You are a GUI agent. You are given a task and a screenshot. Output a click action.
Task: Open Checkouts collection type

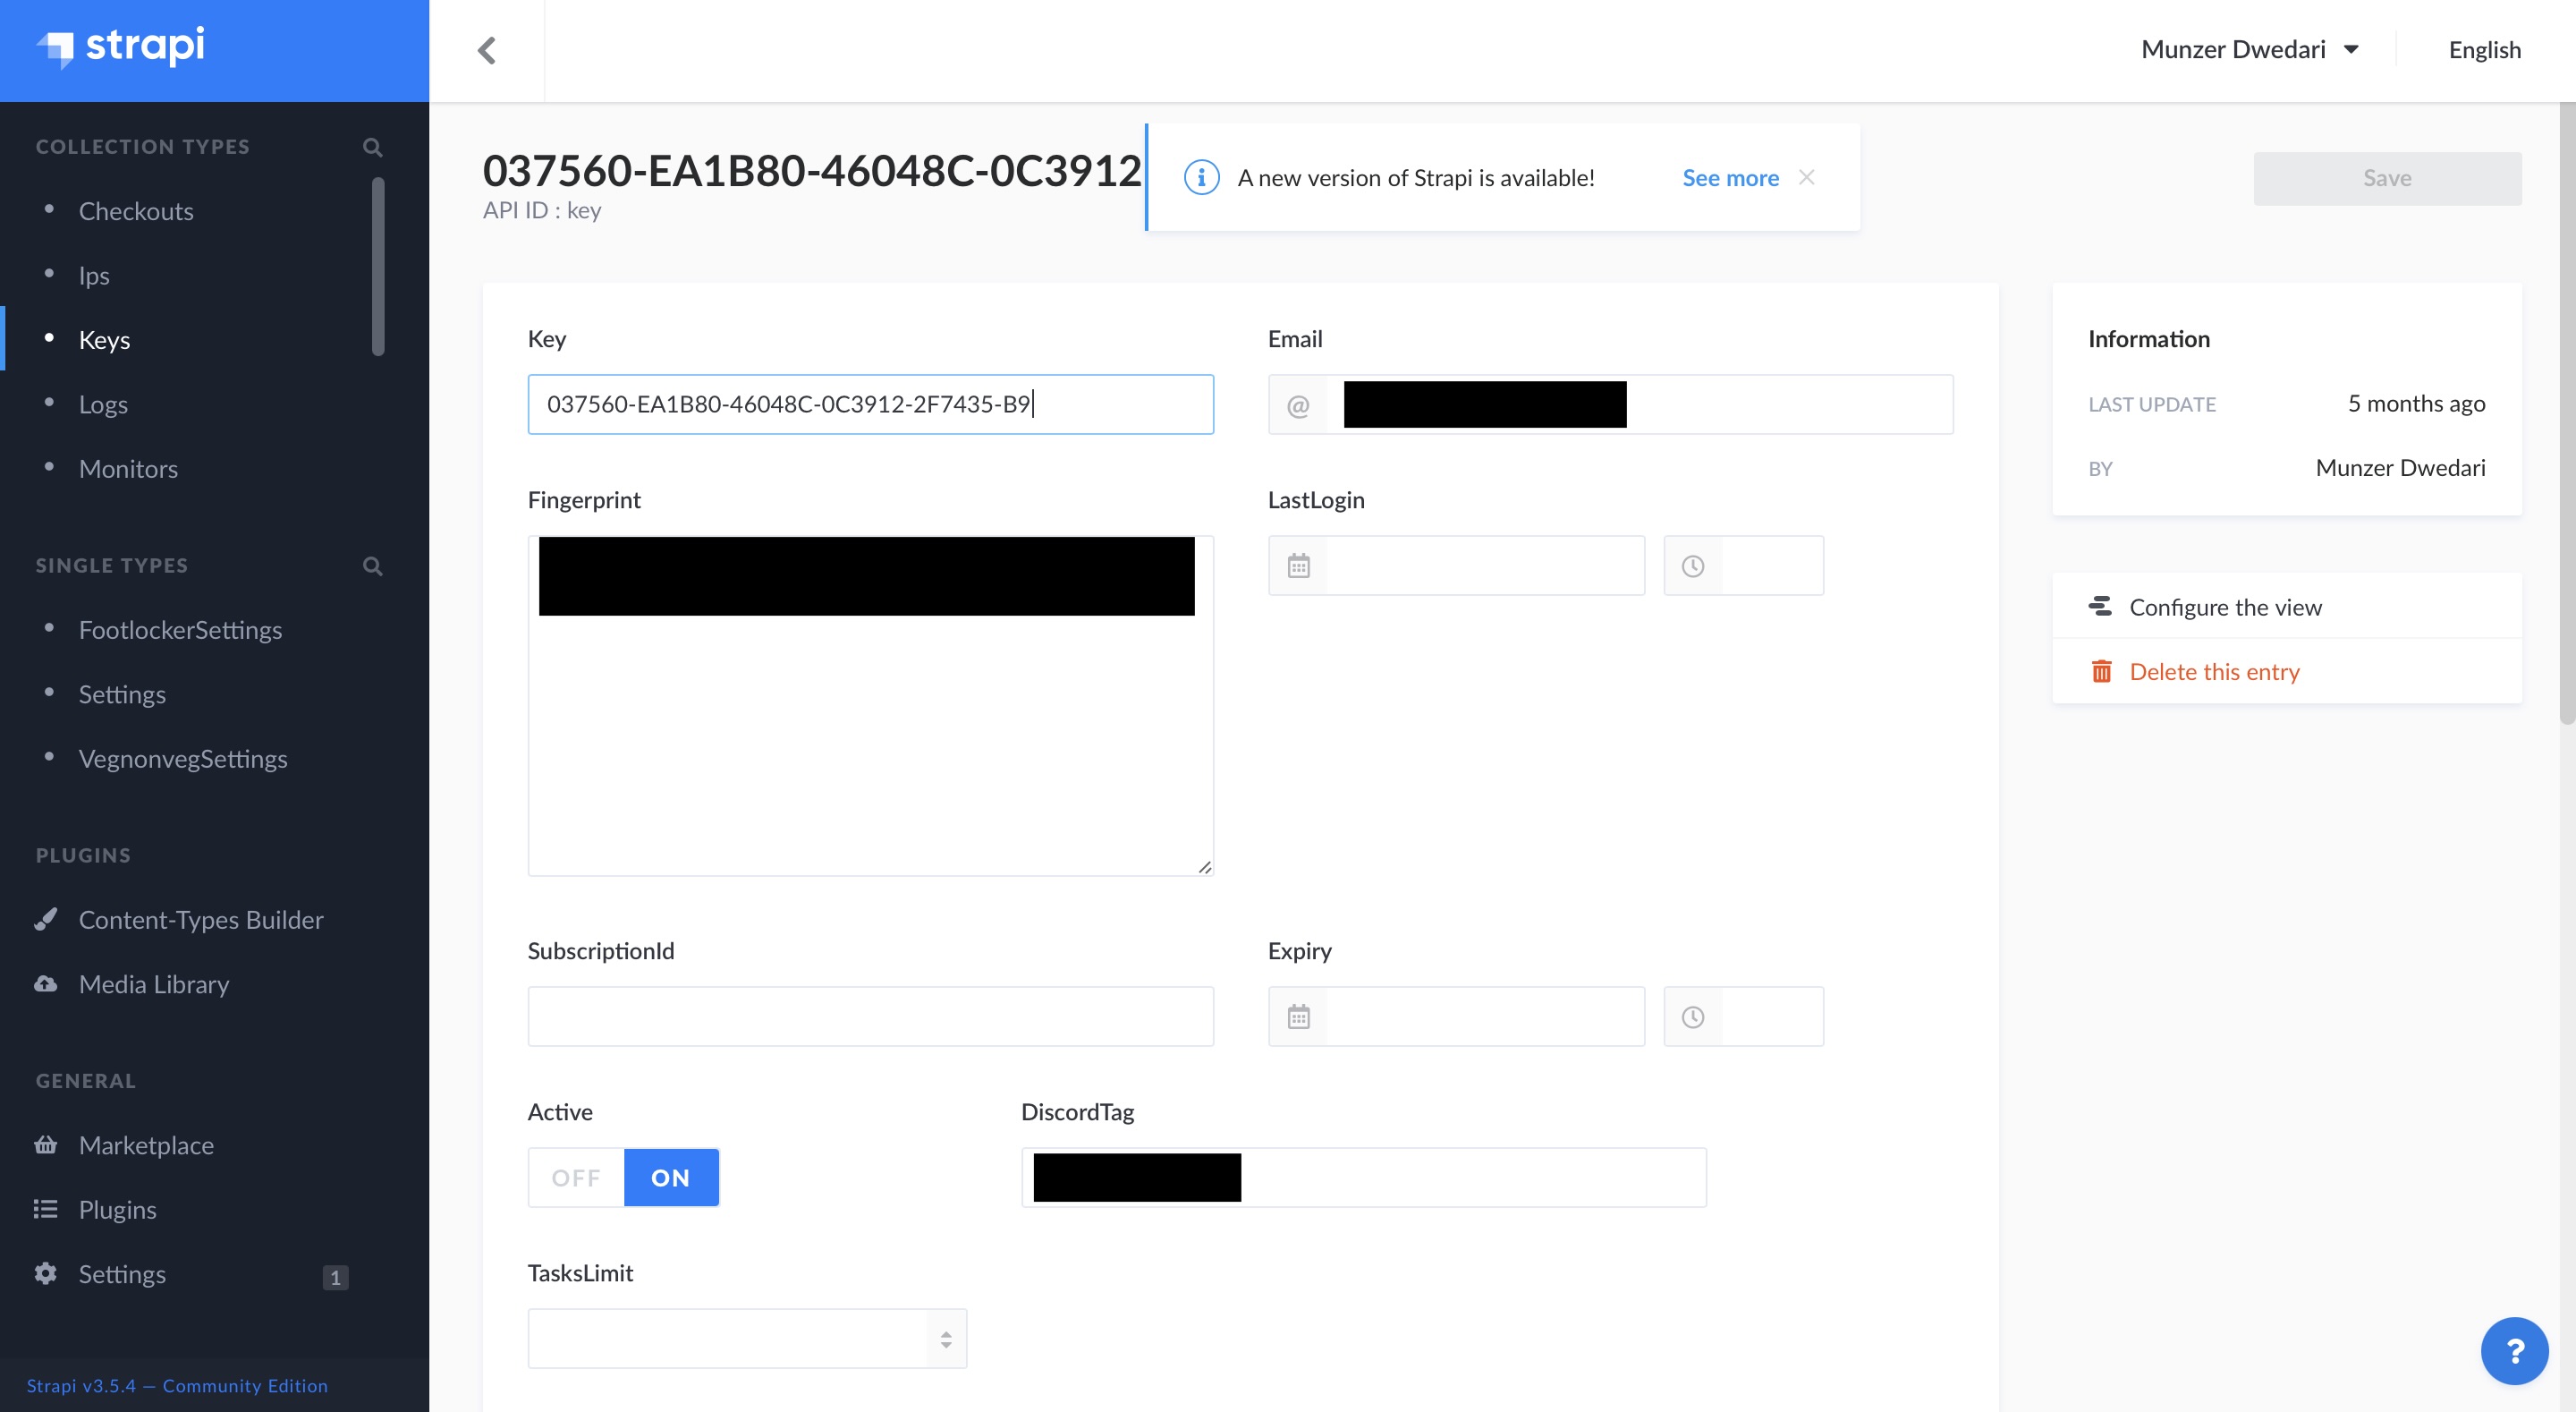[136, 211]
